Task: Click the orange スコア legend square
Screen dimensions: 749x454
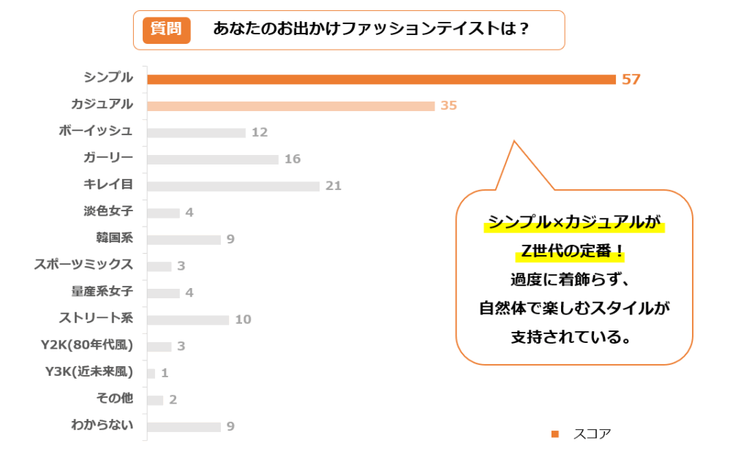Action: point(554,434)
